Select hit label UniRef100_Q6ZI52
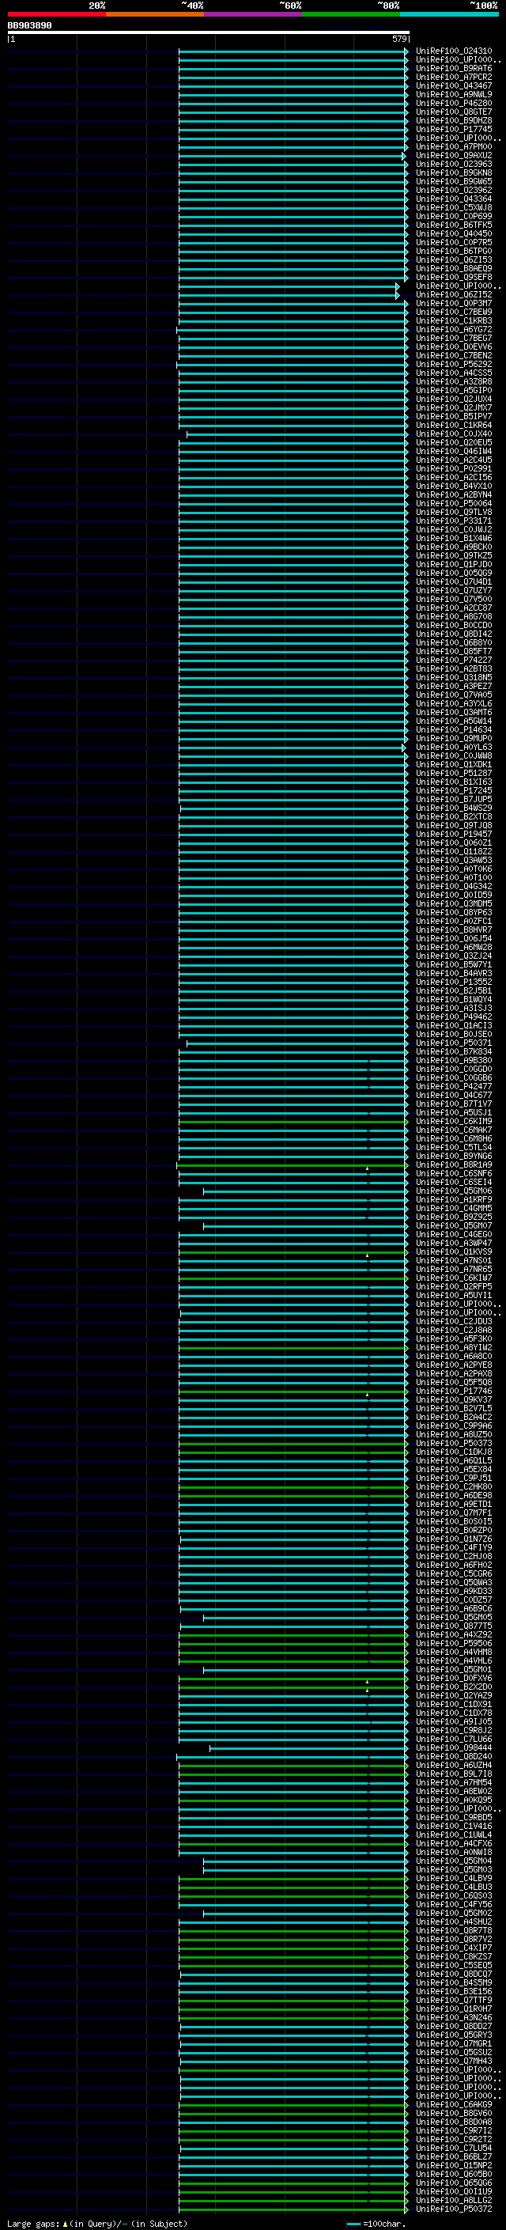 453,295
